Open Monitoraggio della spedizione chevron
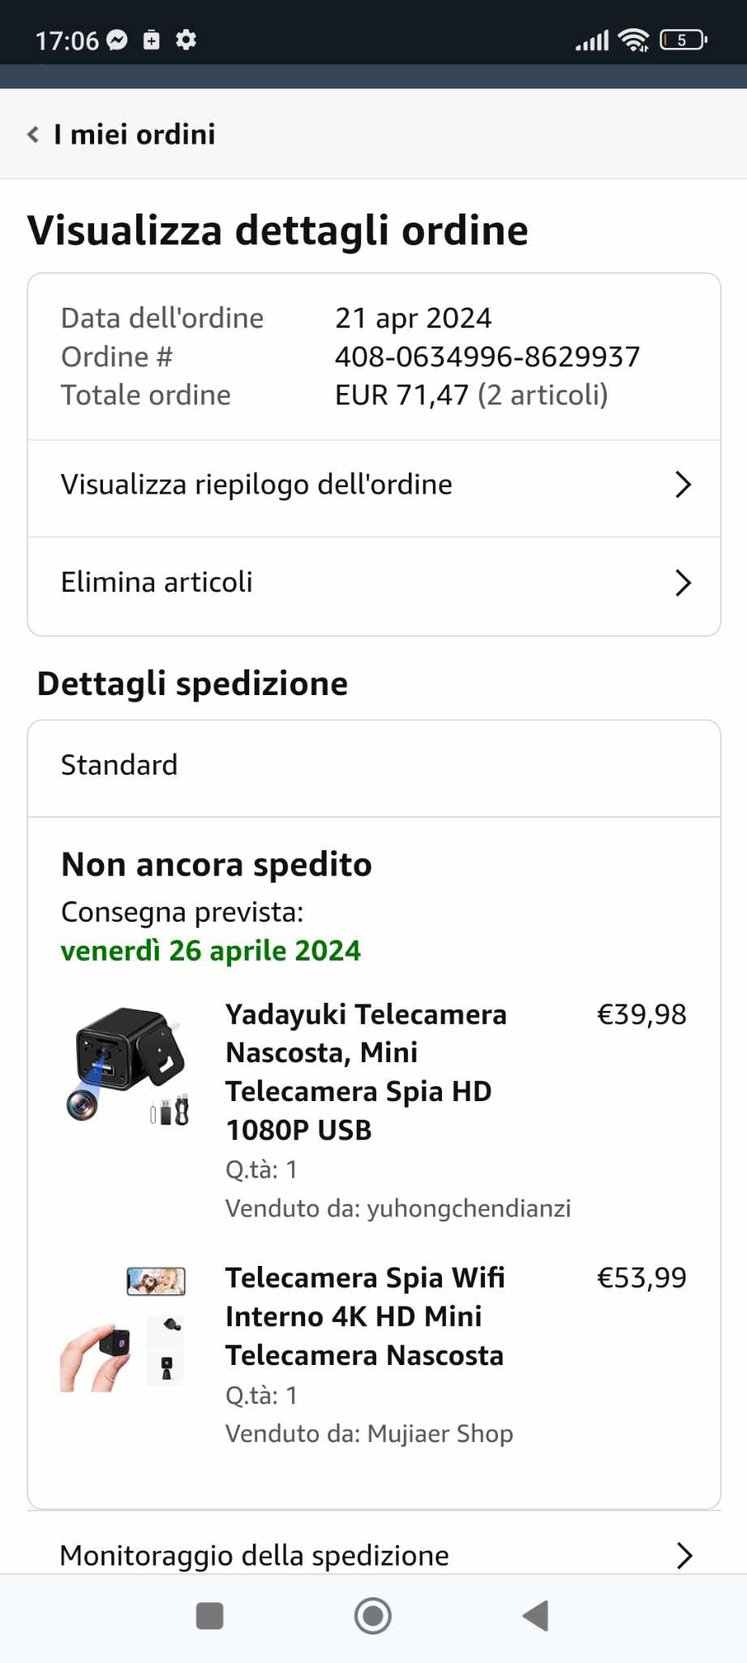747x1663 pixels. (684, 1555)
